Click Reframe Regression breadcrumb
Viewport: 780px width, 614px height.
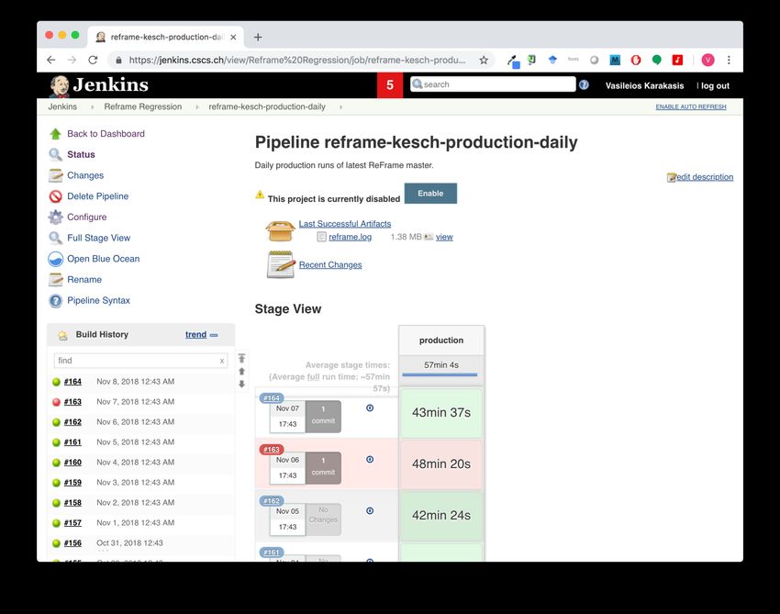click(143, 107)
